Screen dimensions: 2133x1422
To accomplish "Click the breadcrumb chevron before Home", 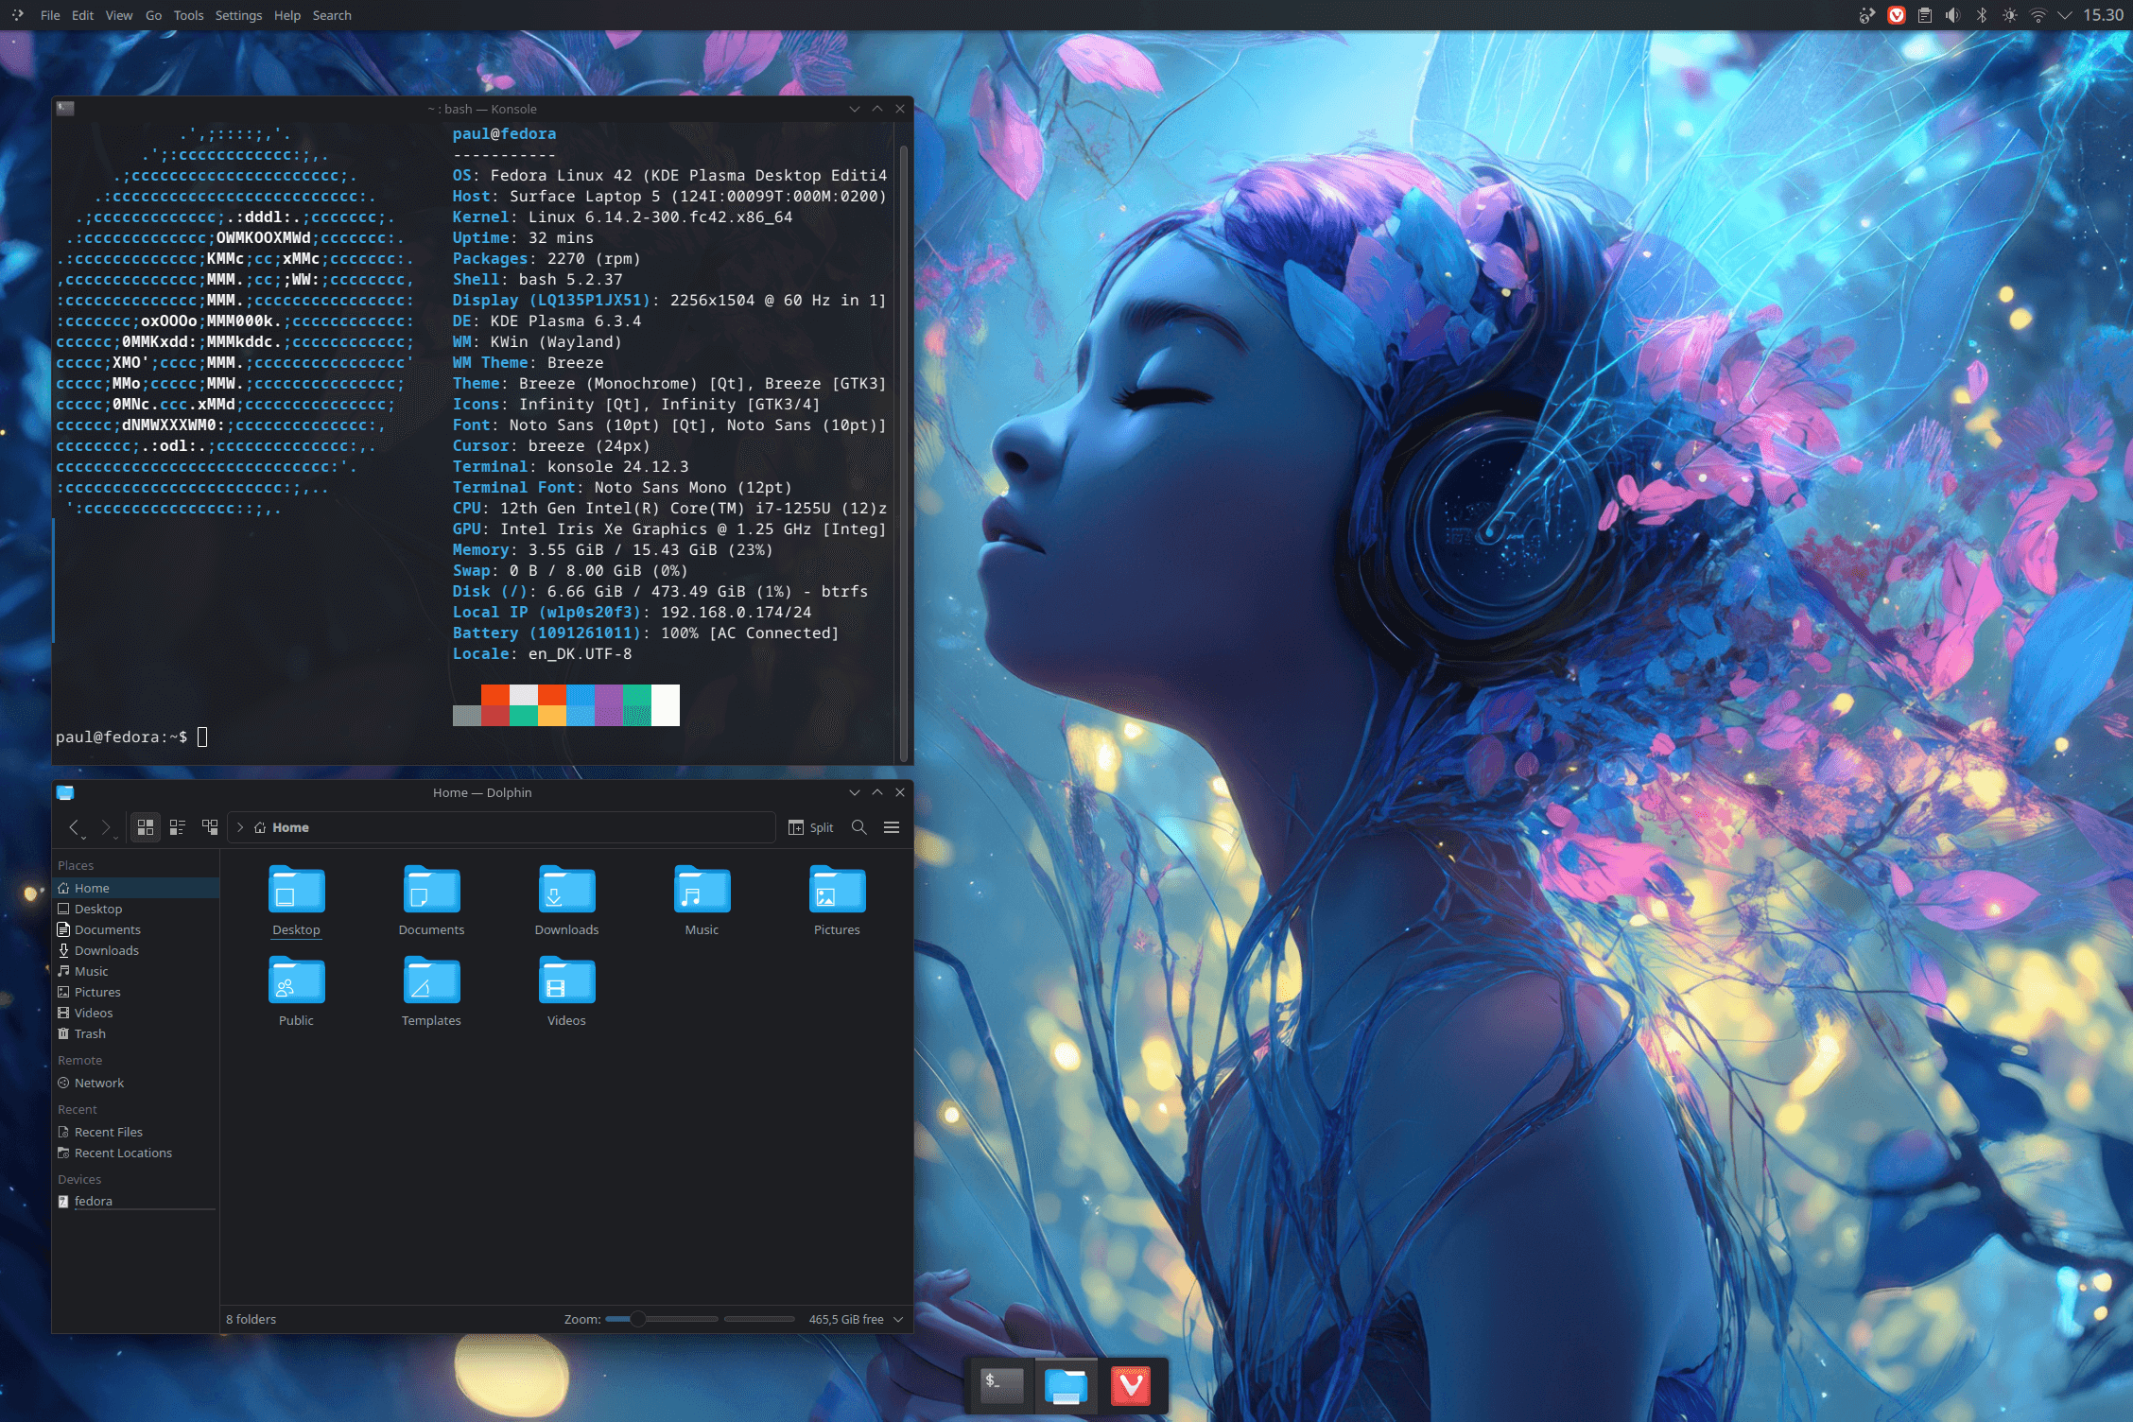I will pyautogui.click(x=240, y=827).
